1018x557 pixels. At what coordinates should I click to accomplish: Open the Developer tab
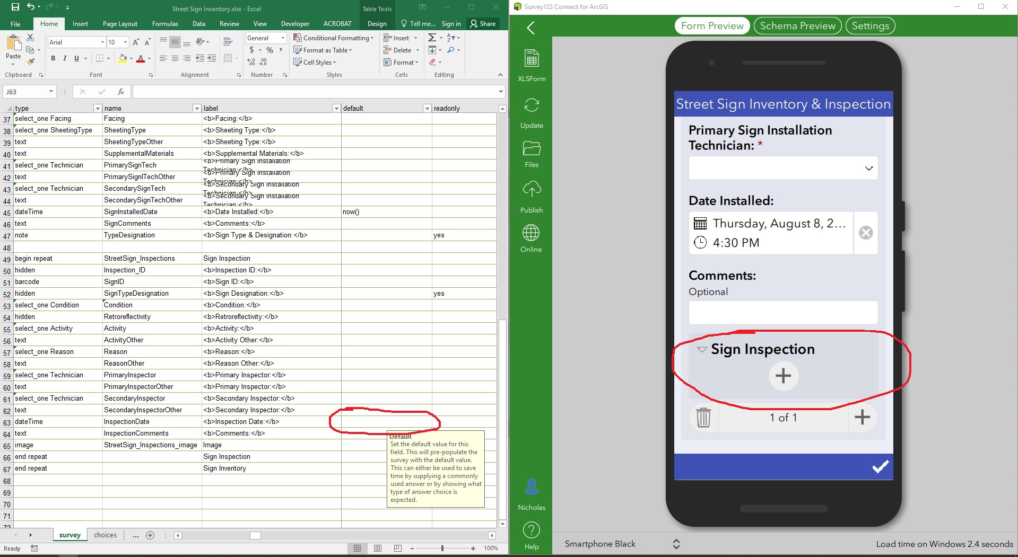(295, 24)
